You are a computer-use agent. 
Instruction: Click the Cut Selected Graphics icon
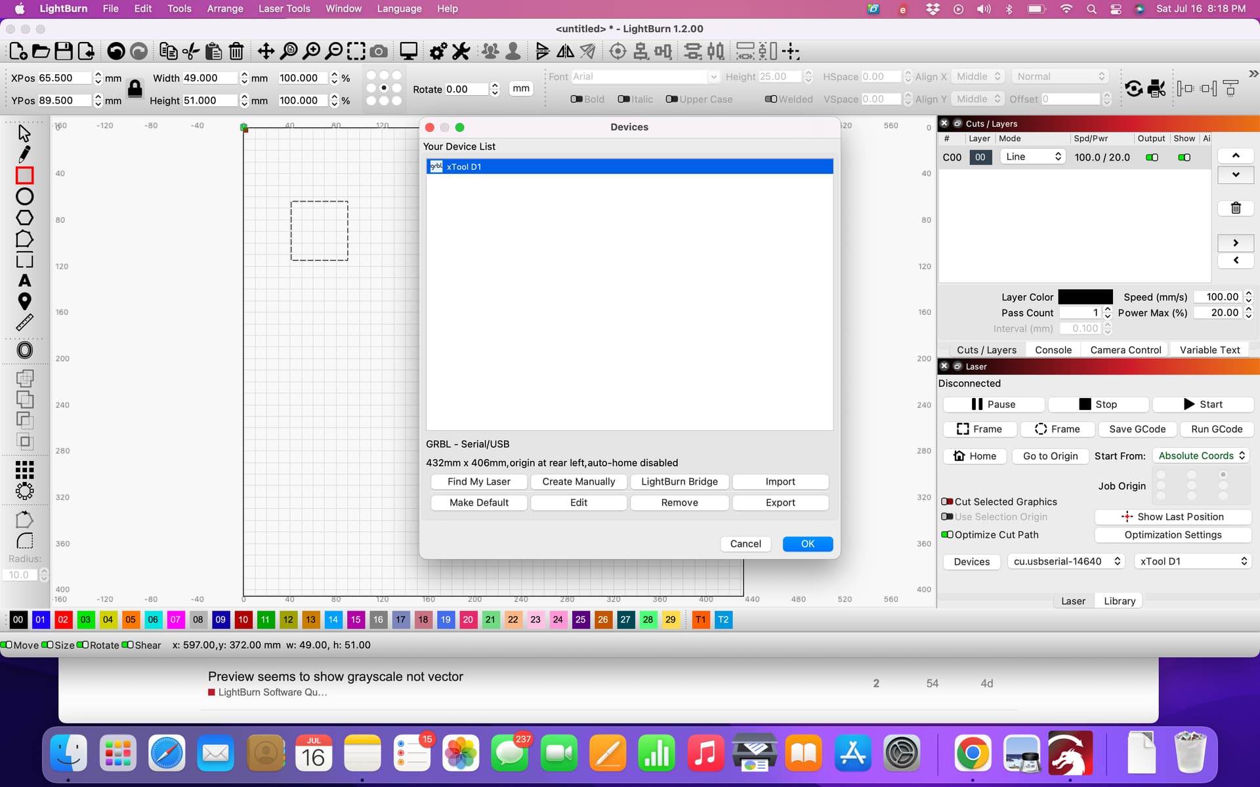pyautogui.click(x=947, y=502)
